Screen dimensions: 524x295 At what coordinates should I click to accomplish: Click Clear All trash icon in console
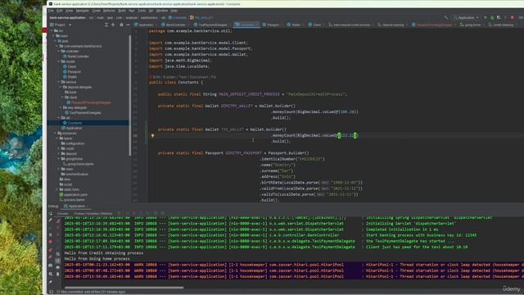click(58, 274)
